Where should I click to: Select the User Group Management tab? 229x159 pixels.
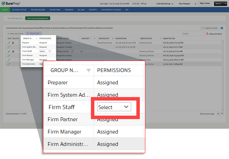pos(38,18)
